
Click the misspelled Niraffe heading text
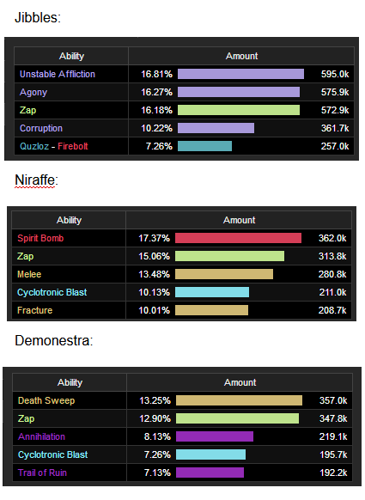tap(34, 180)
